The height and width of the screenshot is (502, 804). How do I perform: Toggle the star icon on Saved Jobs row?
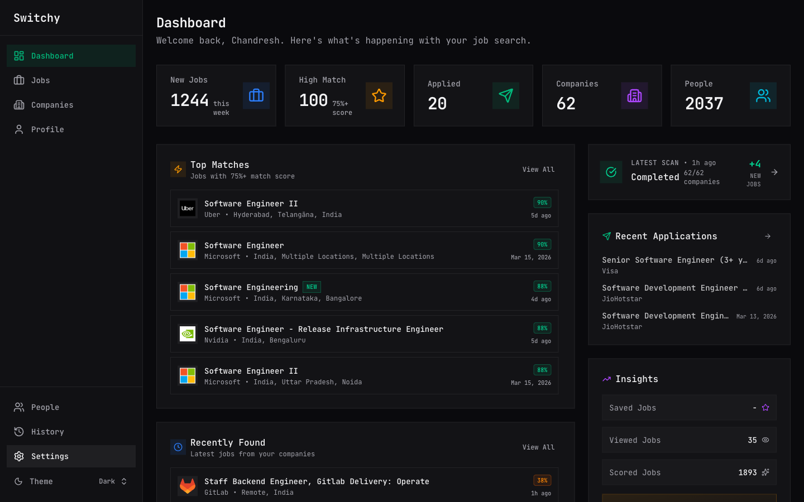[765, 408]
